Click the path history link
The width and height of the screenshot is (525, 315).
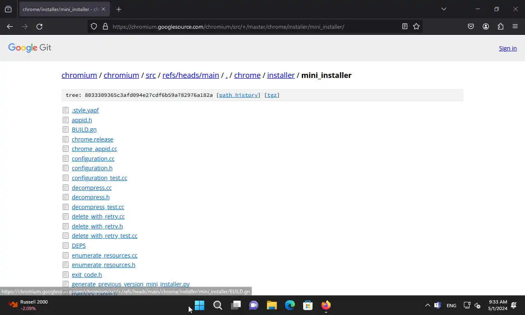[238, 95]
